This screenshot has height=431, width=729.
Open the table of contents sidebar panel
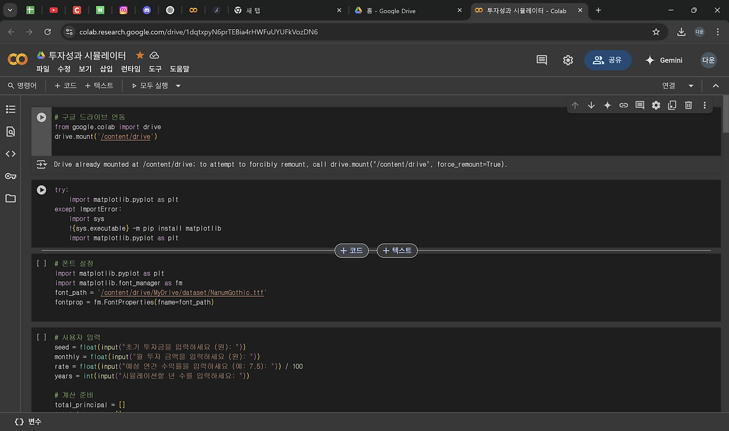tap(10, 109)
